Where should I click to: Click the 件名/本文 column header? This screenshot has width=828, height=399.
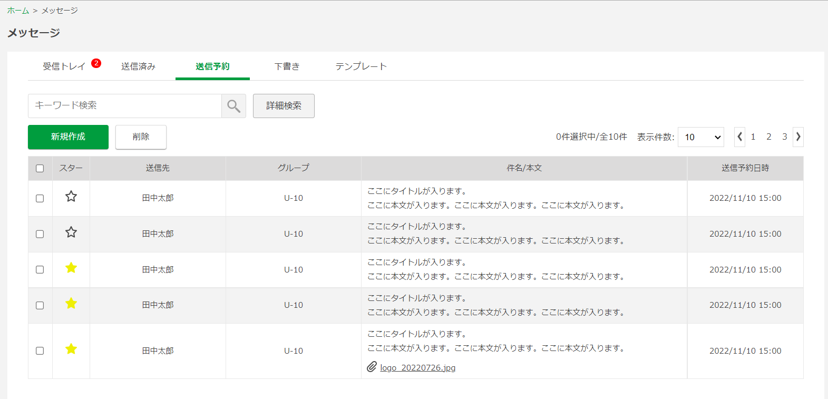524,168
